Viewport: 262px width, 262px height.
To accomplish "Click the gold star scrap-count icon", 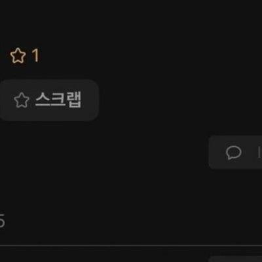I will click(18, 56).
